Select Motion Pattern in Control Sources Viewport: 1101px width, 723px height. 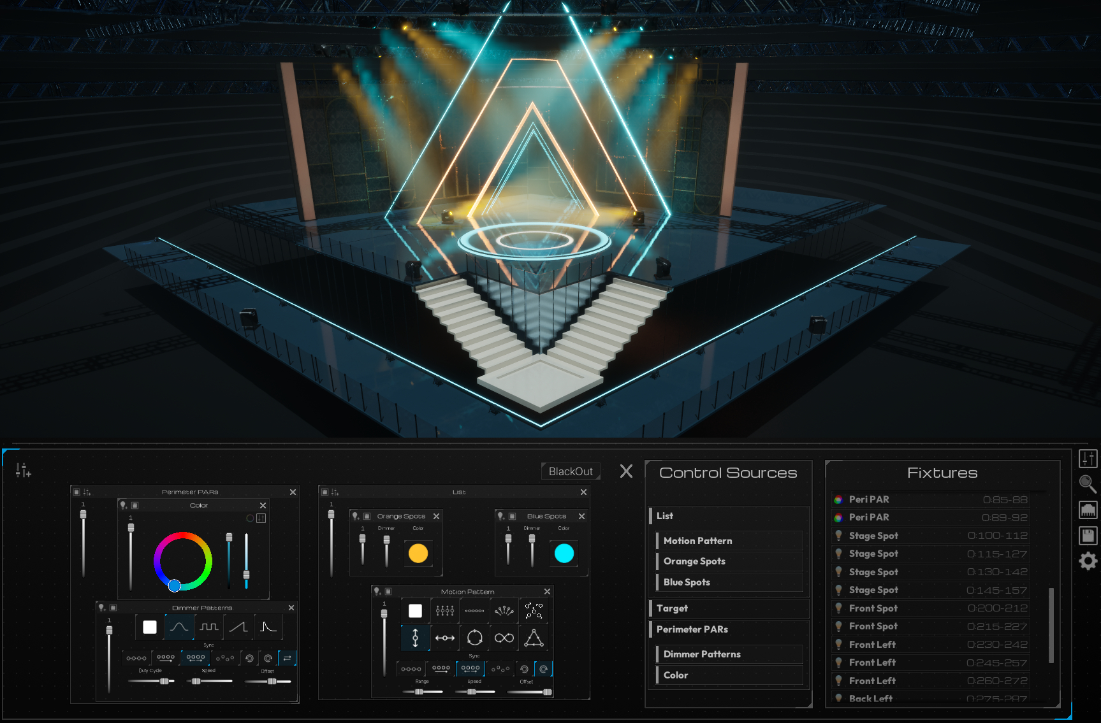pyautogui.click(x=729, y=541)
